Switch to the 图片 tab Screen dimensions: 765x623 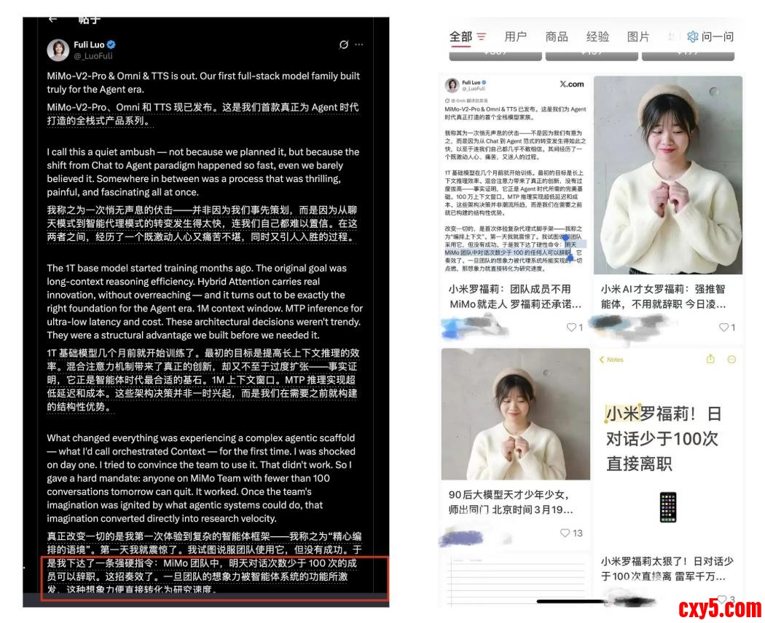[x=638, y=36]
